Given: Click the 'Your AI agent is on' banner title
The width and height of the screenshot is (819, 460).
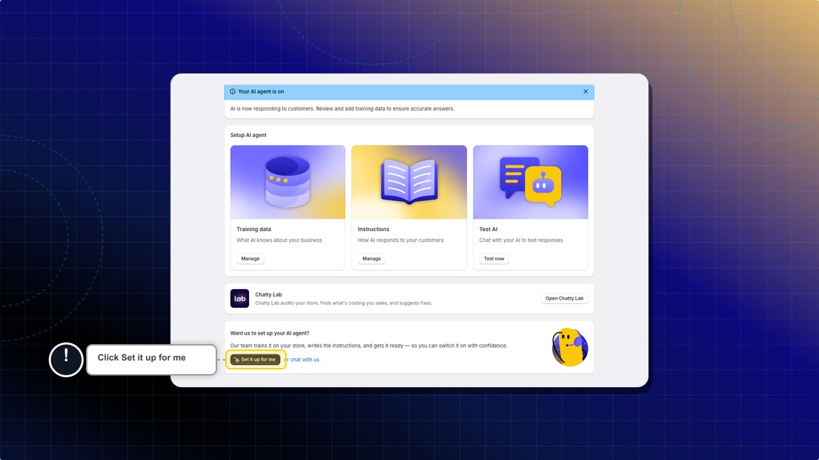Looking at the screenshot, I should click(261, 91).
